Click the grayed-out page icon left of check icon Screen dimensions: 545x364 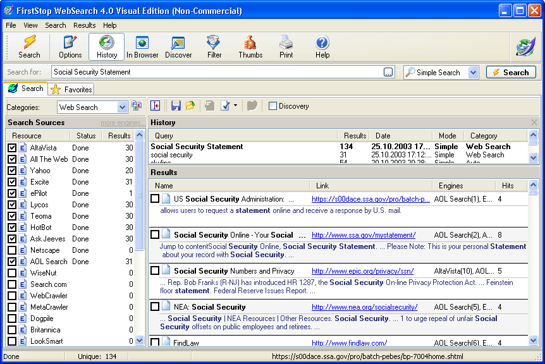click(x=209, y=106)
